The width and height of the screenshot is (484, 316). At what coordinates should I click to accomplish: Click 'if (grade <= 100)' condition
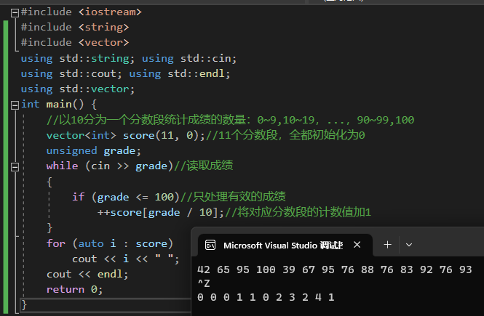(126, 197)
